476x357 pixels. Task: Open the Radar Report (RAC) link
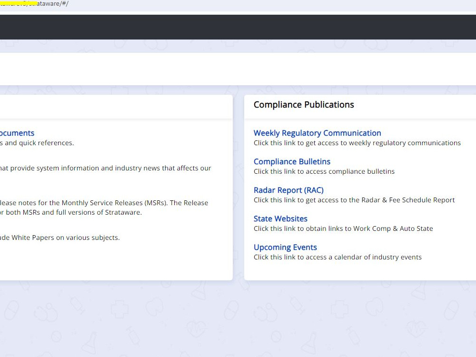[289, 190]
